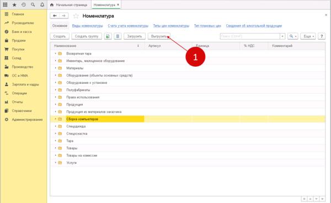The width and height of the screenshot is (331, 203).
Task: Open the sections menu grid icon
Action: point(5,4)
